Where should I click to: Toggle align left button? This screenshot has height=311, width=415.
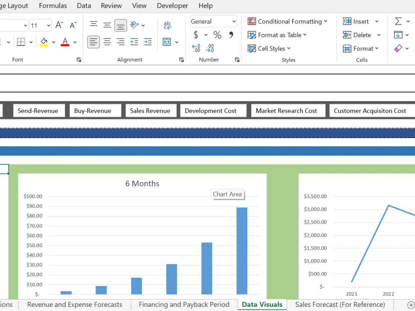pos(93,42)
